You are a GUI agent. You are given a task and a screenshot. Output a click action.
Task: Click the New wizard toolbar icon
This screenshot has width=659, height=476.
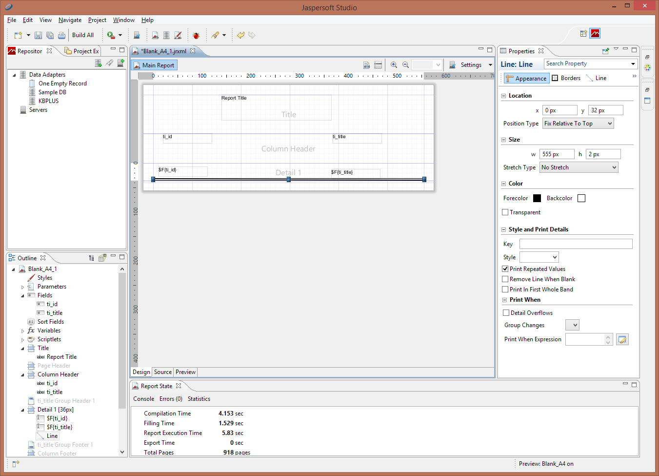coord(19,35)
